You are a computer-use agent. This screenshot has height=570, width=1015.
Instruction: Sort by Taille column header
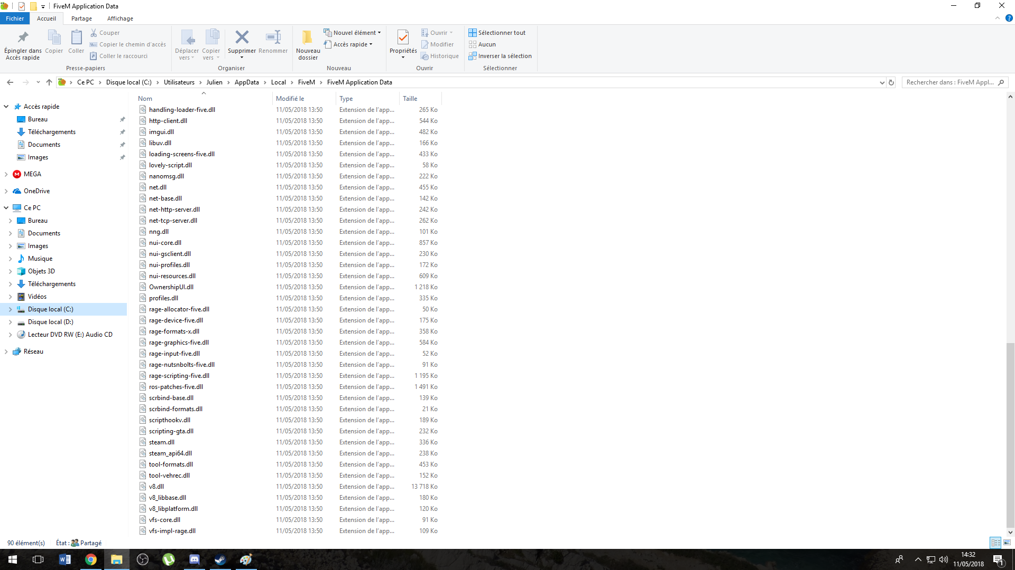(x=420, y=99)
